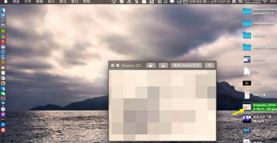Viewport: 277px width, 143px height.
Task: Click the music note icon in menu bar
Action: [166, 2]
